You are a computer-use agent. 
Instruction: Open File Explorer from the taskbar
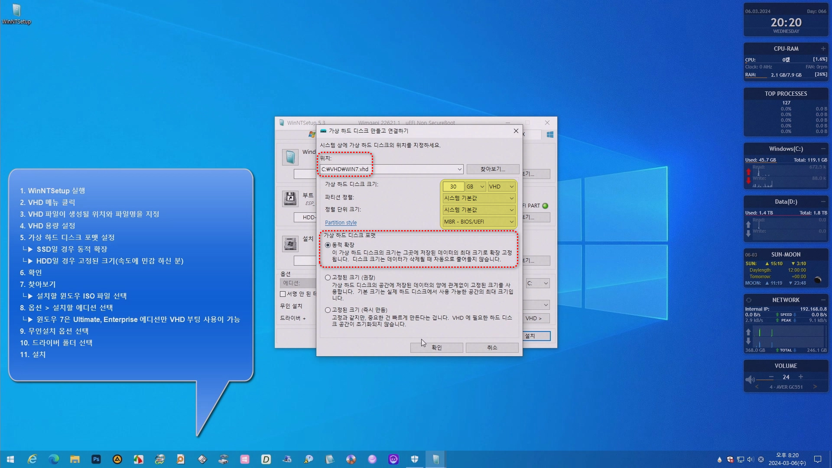(75, 459)
